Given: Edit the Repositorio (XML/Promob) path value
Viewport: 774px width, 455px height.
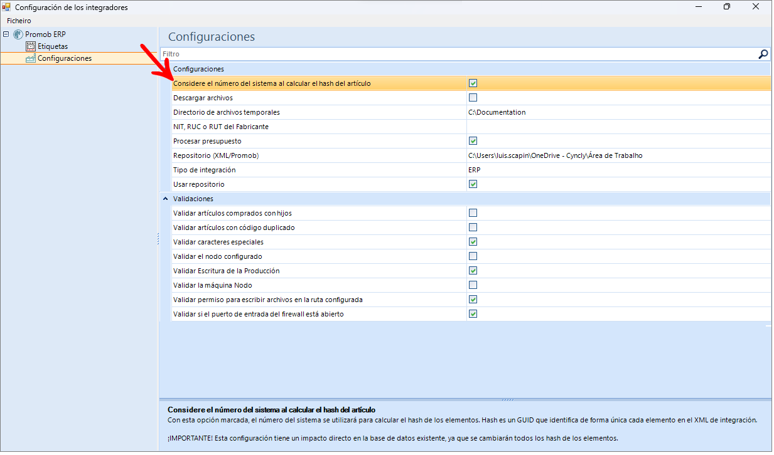Looking at the screenshot, I should pos(618,155).
